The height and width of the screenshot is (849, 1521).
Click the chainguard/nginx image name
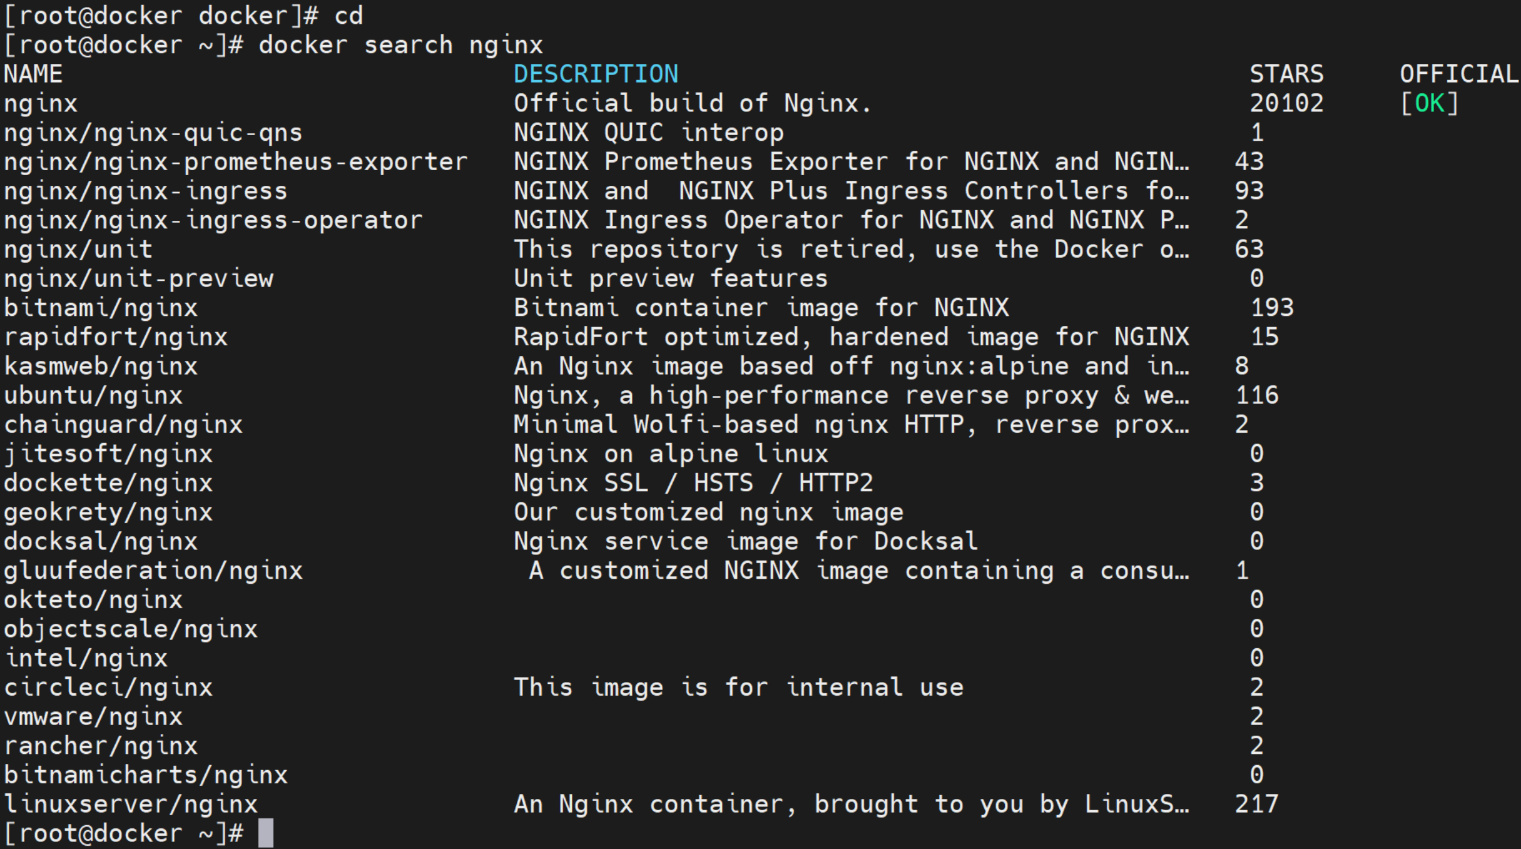(x=123, y=425)
